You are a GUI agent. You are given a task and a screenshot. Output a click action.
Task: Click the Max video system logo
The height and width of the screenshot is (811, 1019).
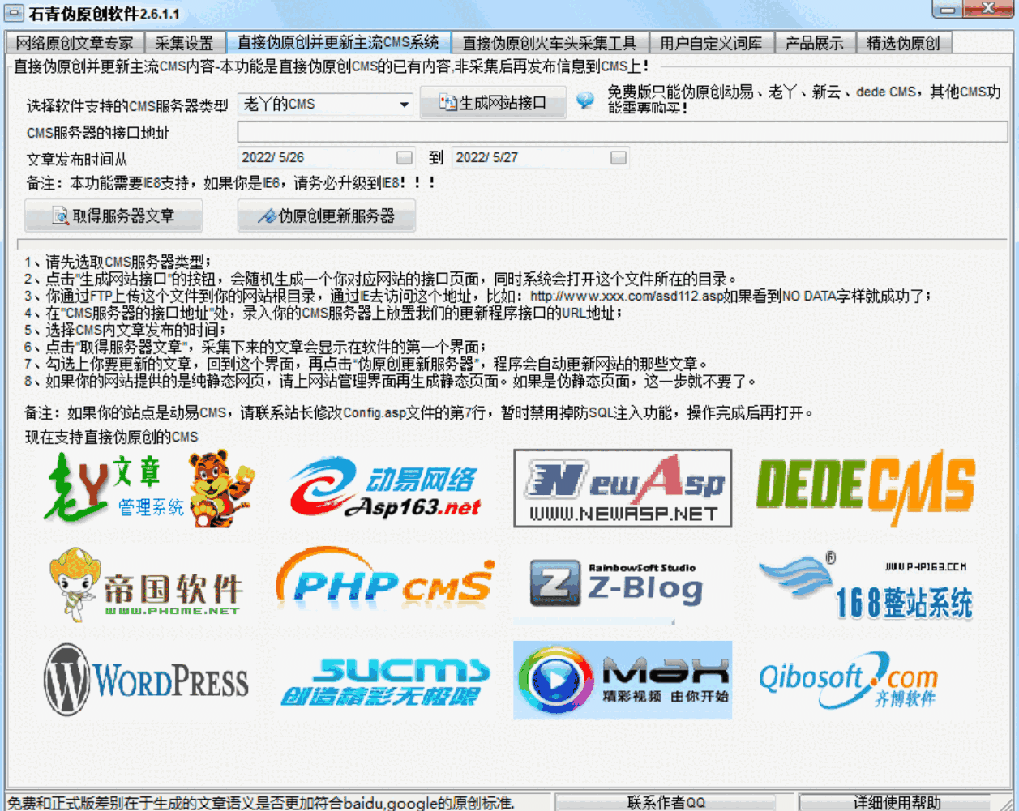click(623, 680)
